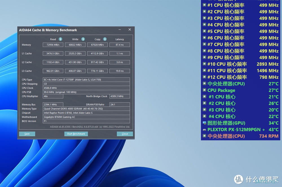Image resolution: width=282 pixels, height=187 pixels.
Task: Click CPU Clock value 4588.8 MHz
Action: point(86,88)
